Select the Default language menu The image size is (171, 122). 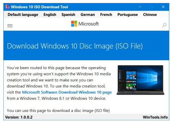pos(23,15)
